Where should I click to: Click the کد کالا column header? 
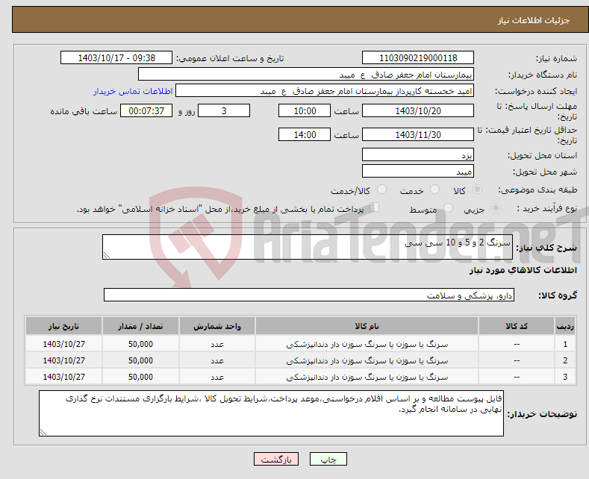coord(517,326)
